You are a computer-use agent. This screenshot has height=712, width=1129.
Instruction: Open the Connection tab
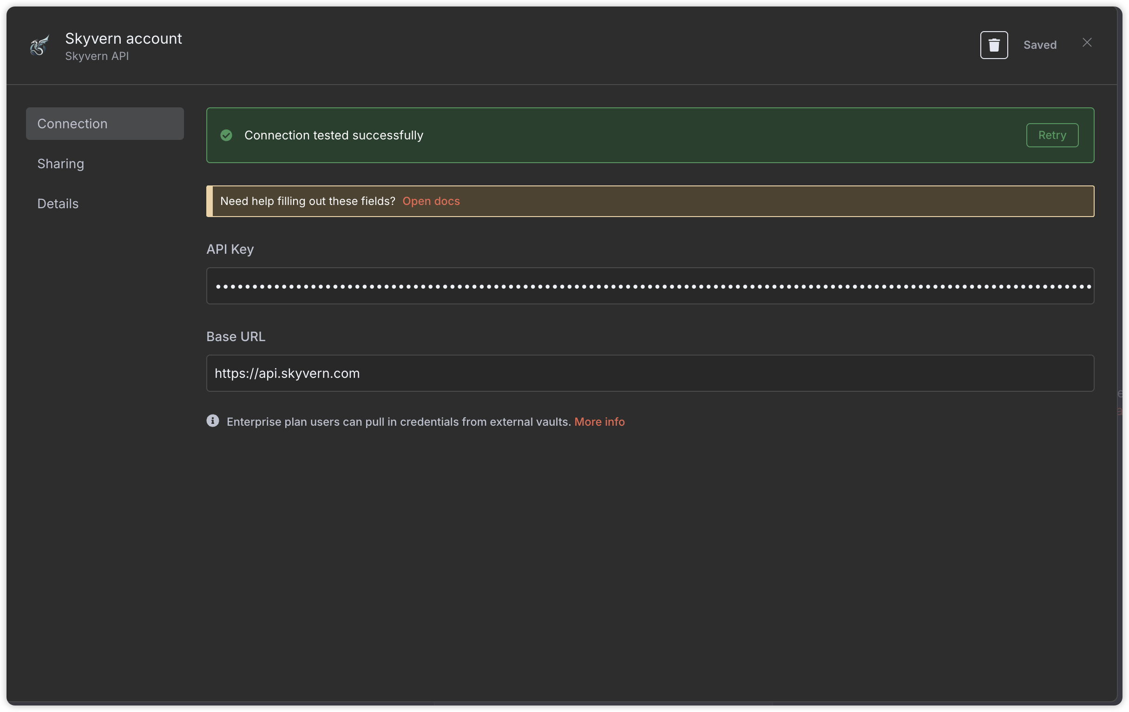(105, 124)
